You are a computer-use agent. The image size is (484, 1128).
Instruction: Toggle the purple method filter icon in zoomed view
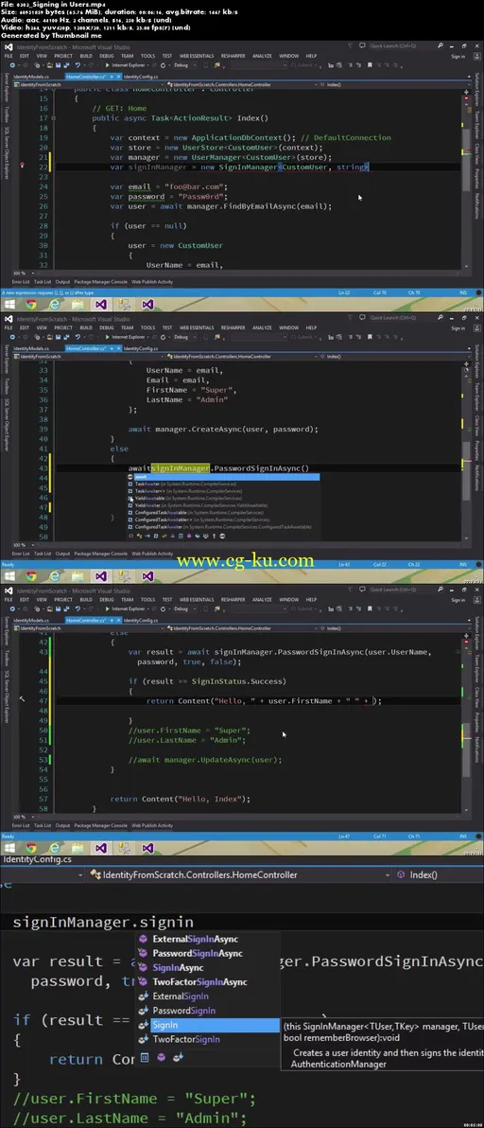161,1058
